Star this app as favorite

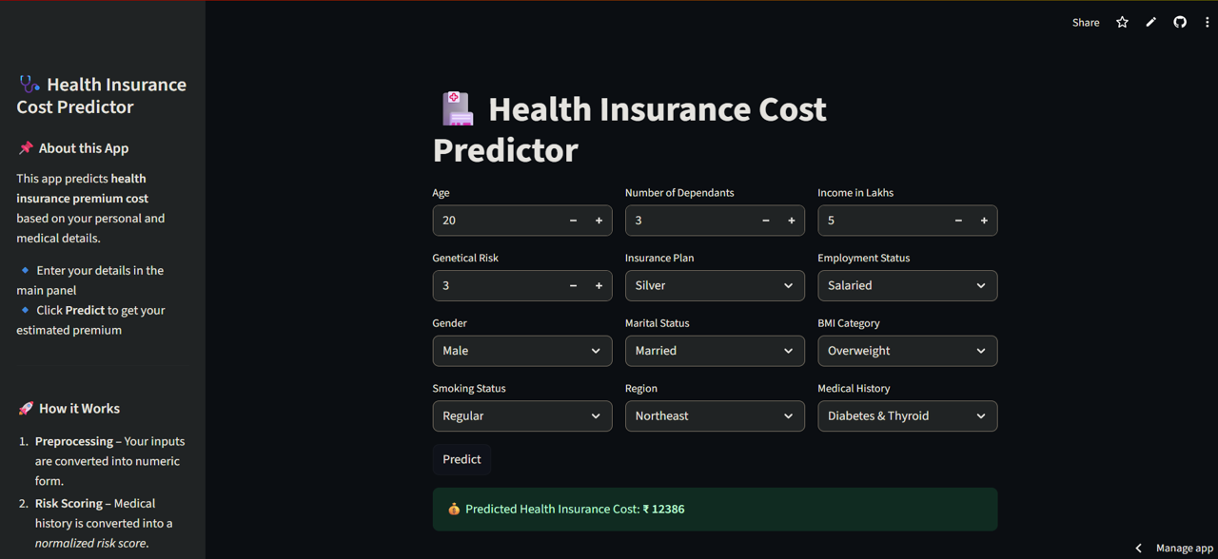tap(1122, 22)
